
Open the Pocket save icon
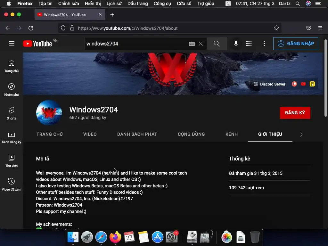pyautogui.click(x=309, y=28)
